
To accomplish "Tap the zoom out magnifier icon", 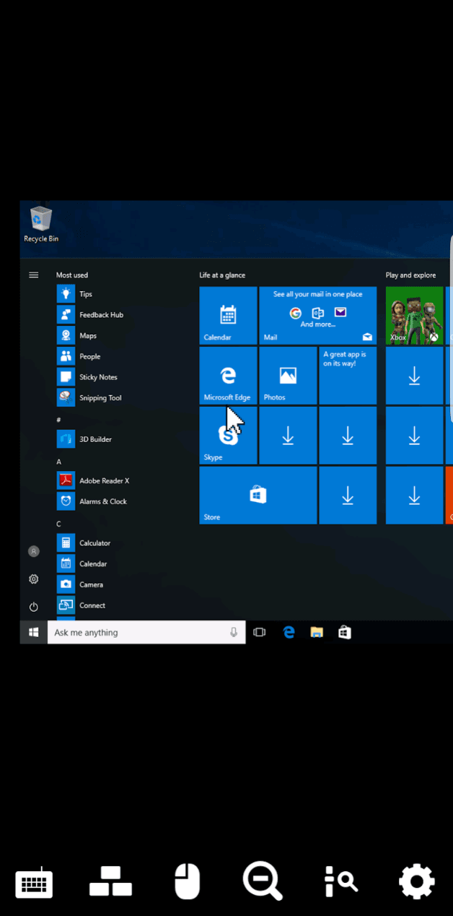I will tap(263, 881).
